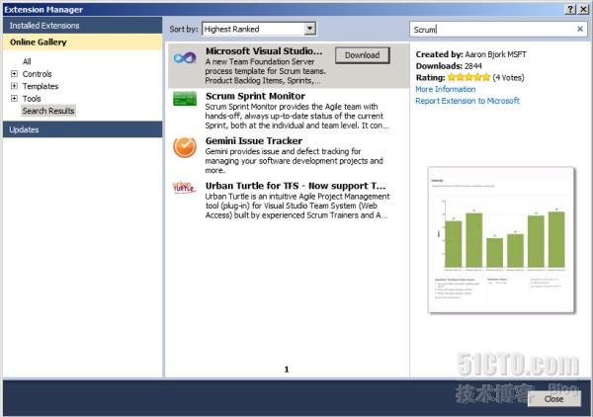Click the Gemini Issue Tracker orange checkmark icon
Image resolution: width=593 pixels, height=417 pixels.
(185, 147)
